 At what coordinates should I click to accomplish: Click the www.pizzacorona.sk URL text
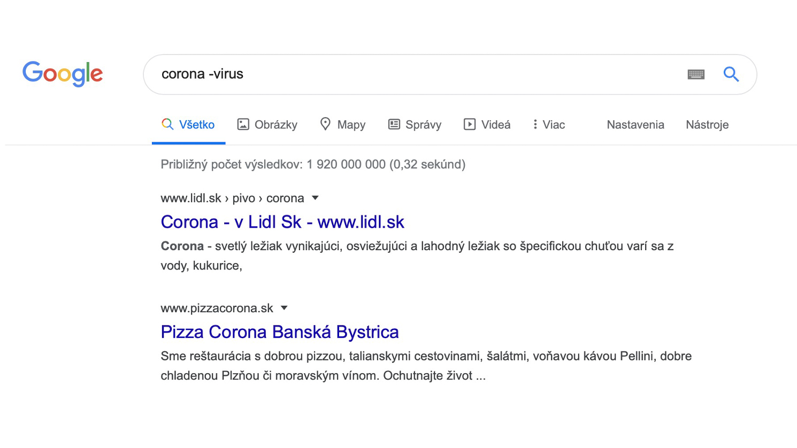[217, 308]
